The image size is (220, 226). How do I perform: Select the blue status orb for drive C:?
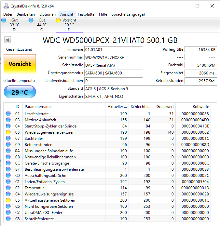pyautogui.click(x=31, y=20)
